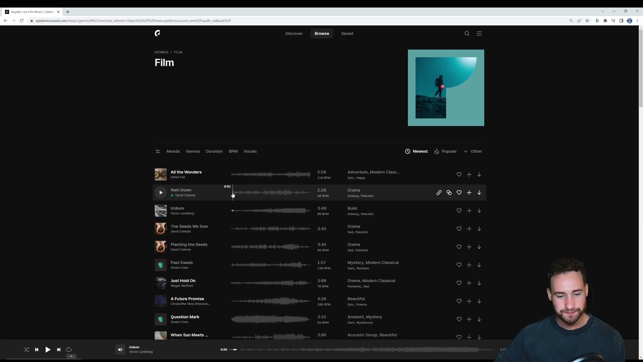Skip to next track in player
The image size is (643, 362).
pyautogui.click(x=59, y=350)
